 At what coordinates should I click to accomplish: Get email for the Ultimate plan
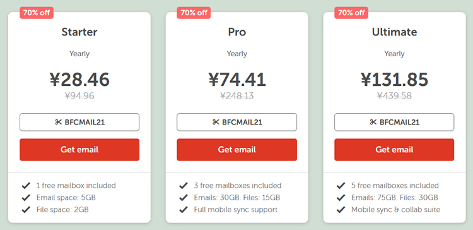pyautogui.click(x=394, y=150)
